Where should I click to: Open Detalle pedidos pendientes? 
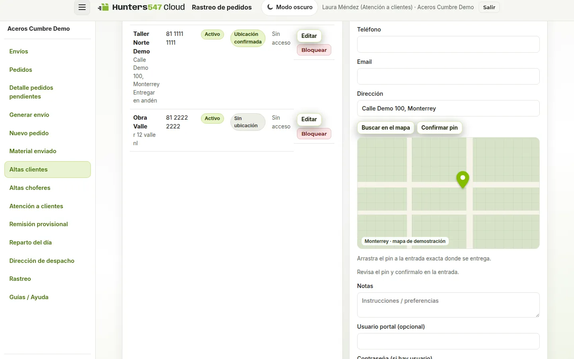pyautogui.click(x=47, y=92)
